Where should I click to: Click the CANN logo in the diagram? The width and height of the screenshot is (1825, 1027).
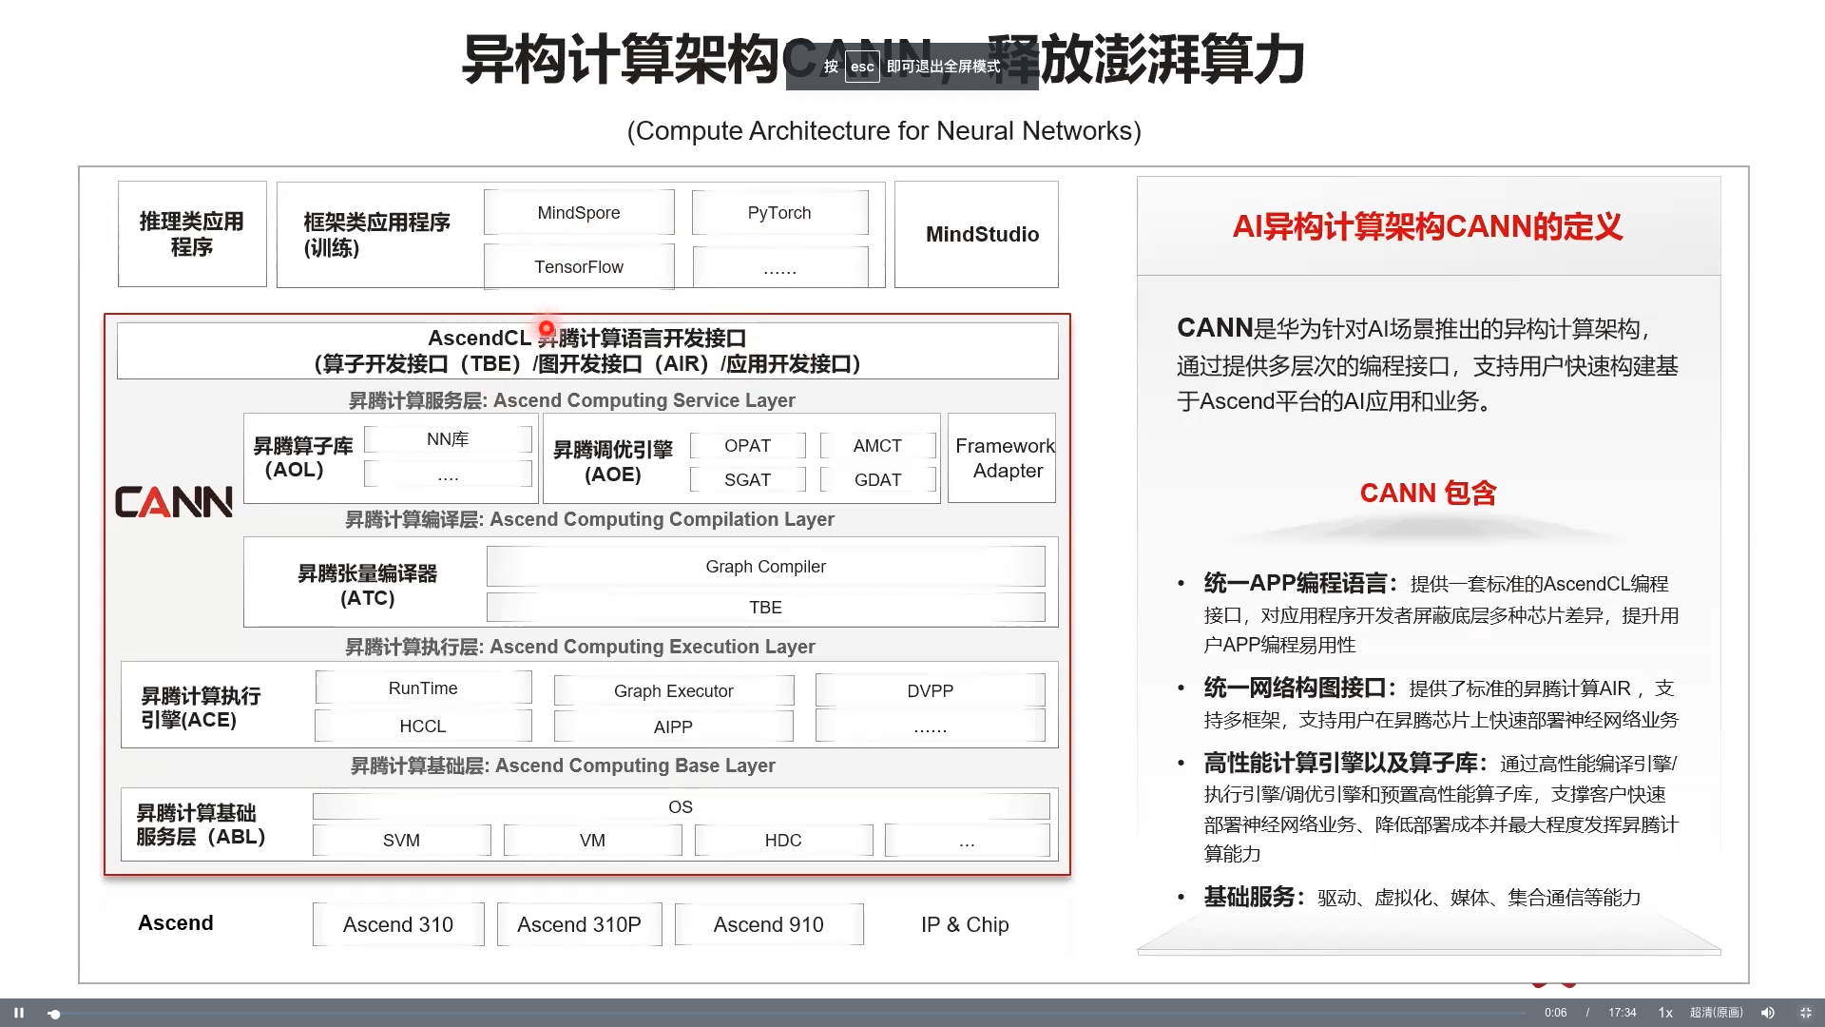point(173,502)
